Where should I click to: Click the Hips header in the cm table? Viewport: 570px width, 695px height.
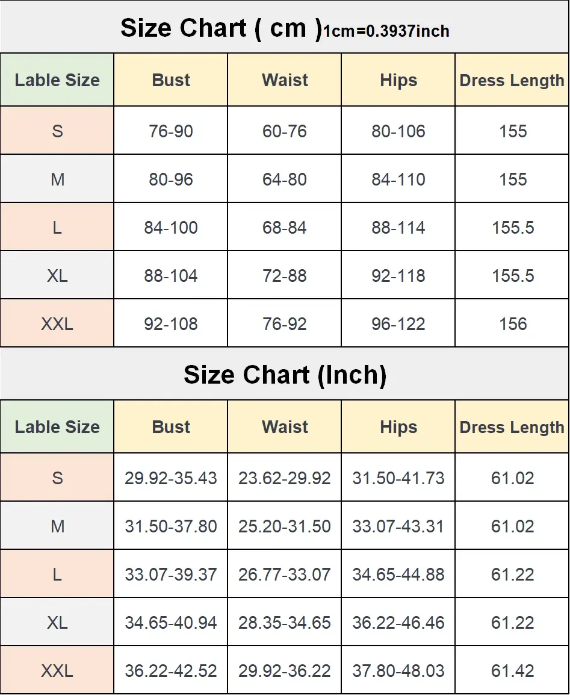coord(398,80)
